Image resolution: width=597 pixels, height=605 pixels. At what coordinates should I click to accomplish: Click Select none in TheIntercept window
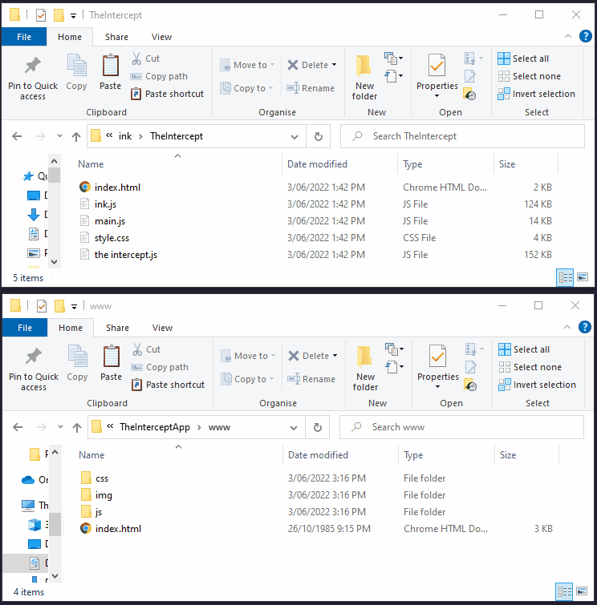pyautogui.click(x=530, y=76)
